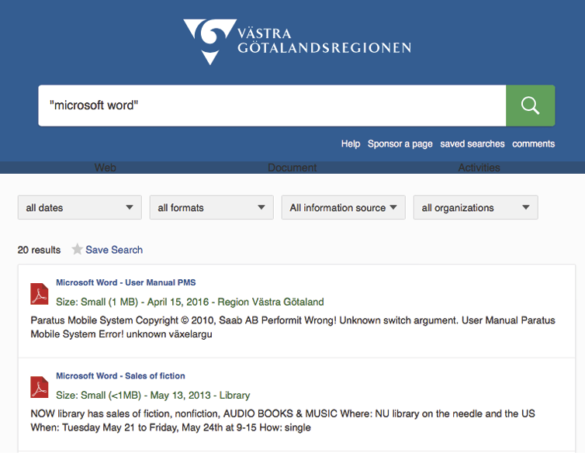Open PDF icon for Sales of fiction
Screen dimensions: 585x453
[x=39, y=387]
